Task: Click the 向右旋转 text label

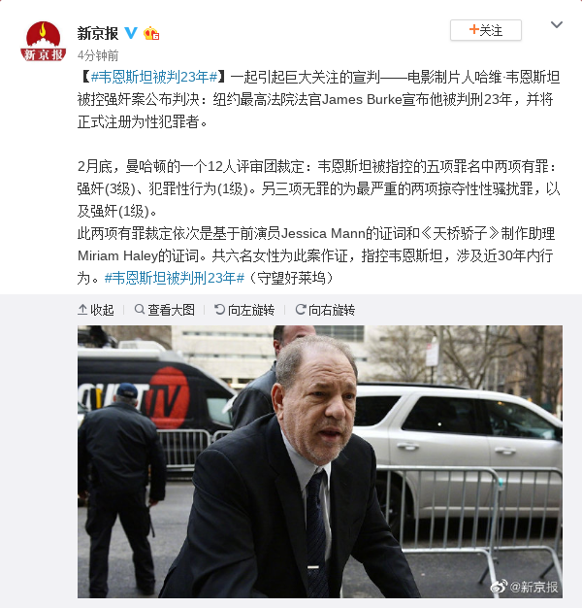Action: click(332, 310)
